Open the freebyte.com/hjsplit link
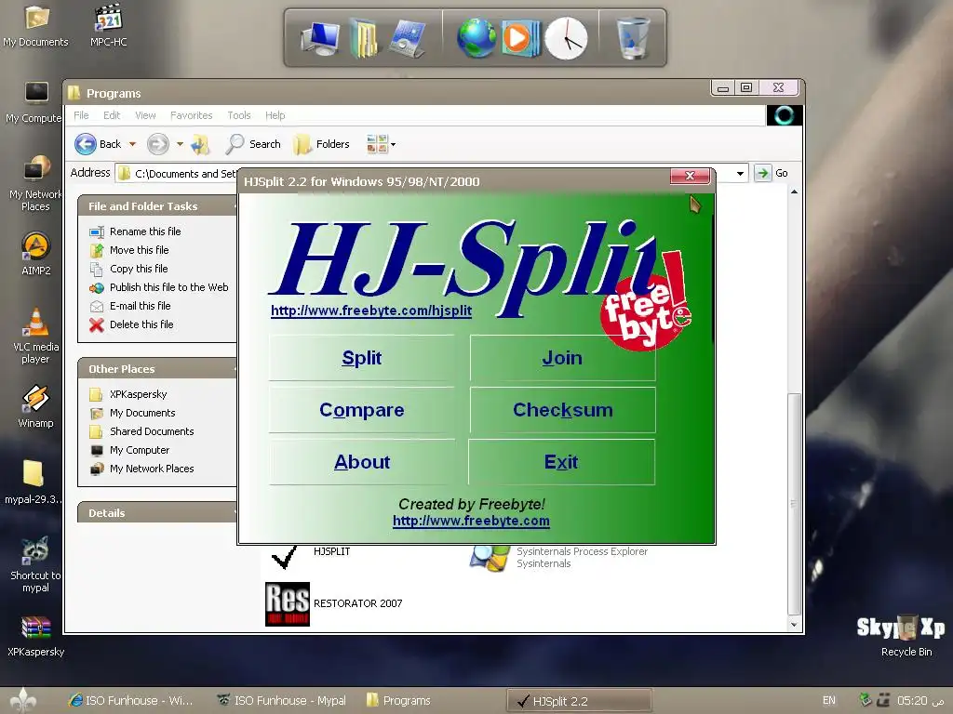Screen dimensions: 953x714 tap(371, 311)
